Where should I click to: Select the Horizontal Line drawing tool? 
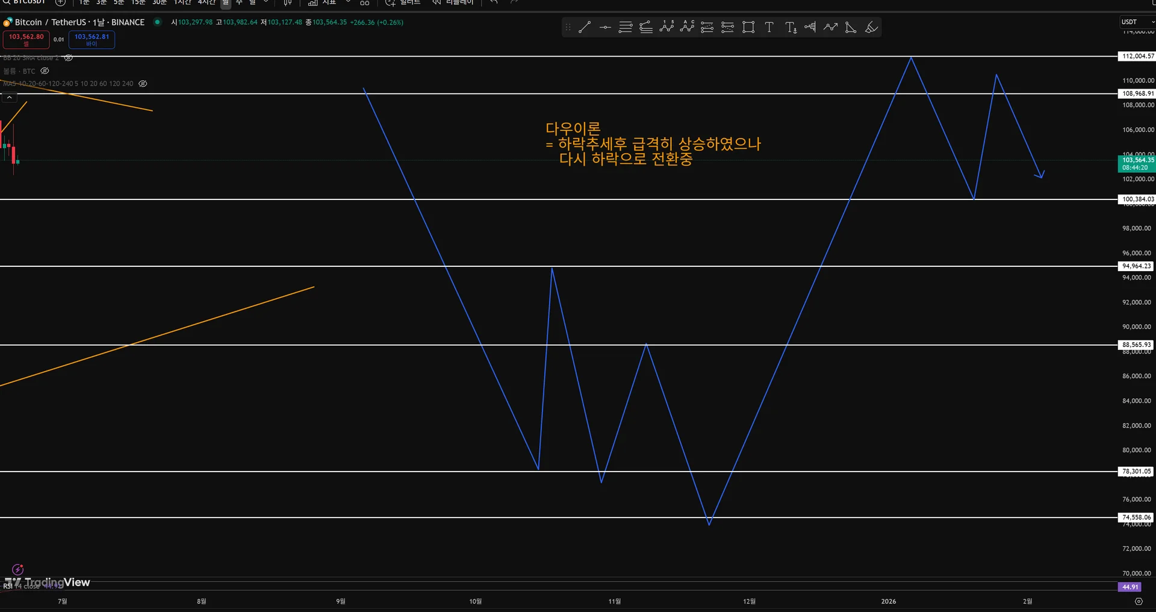tap(605, 27)
